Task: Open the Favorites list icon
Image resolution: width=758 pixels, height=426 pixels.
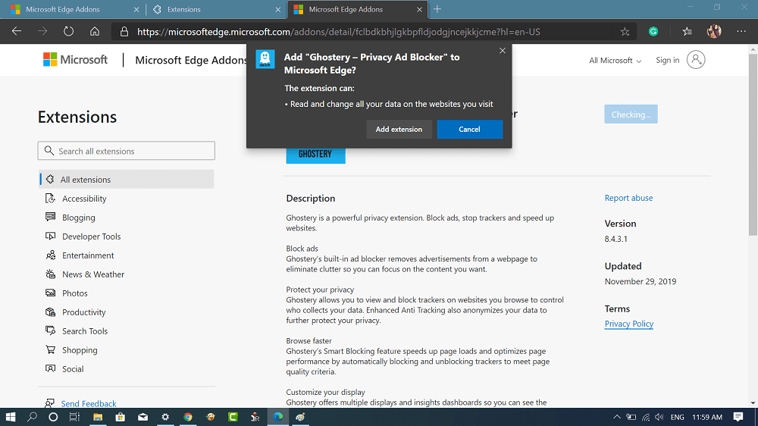Action: click(687, 32)
